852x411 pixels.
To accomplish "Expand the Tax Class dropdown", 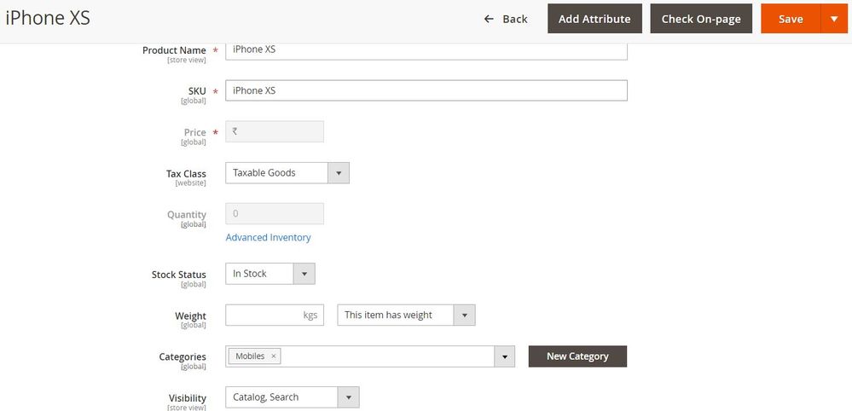I will 338,173.
